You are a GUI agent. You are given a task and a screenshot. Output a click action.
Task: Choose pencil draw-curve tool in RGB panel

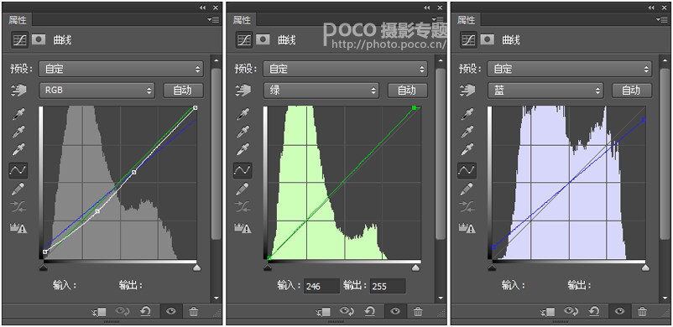click(x=18, y=189)
